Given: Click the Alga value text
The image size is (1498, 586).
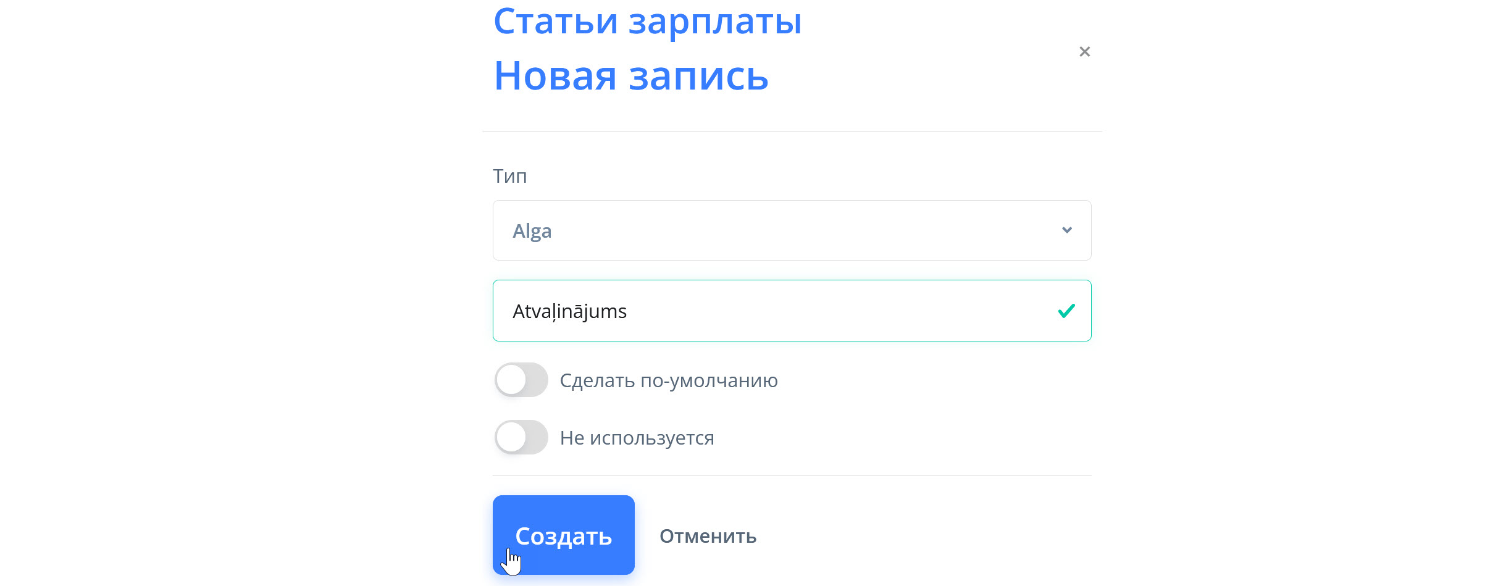Looking at the screenshot, I should click(532, 231).
